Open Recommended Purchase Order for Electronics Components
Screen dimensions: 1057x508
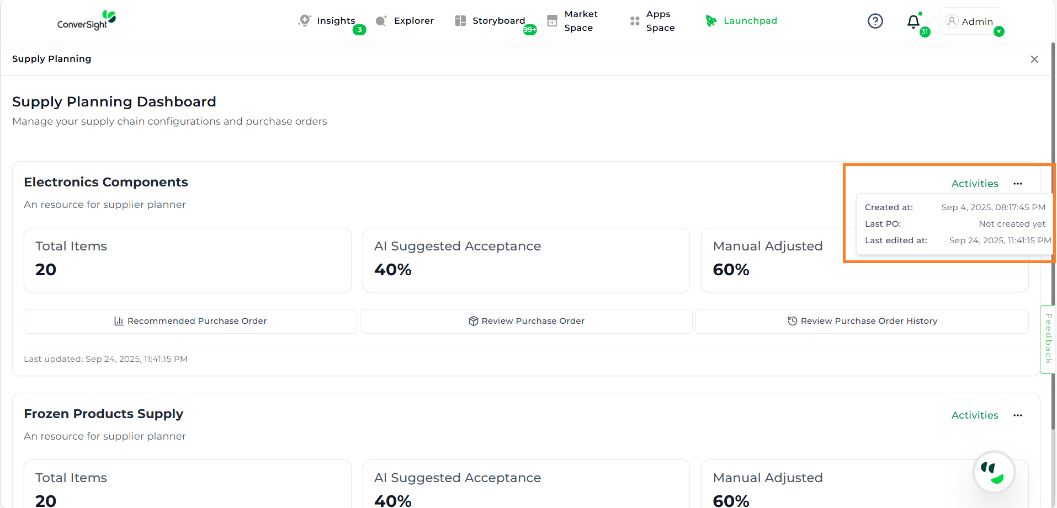click(x=190, y=321)
